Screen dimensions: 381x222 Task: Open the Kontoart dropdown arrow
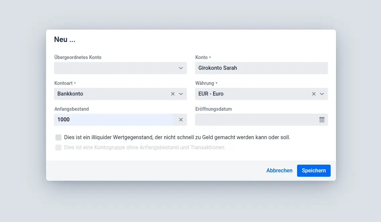click(181, 94)
